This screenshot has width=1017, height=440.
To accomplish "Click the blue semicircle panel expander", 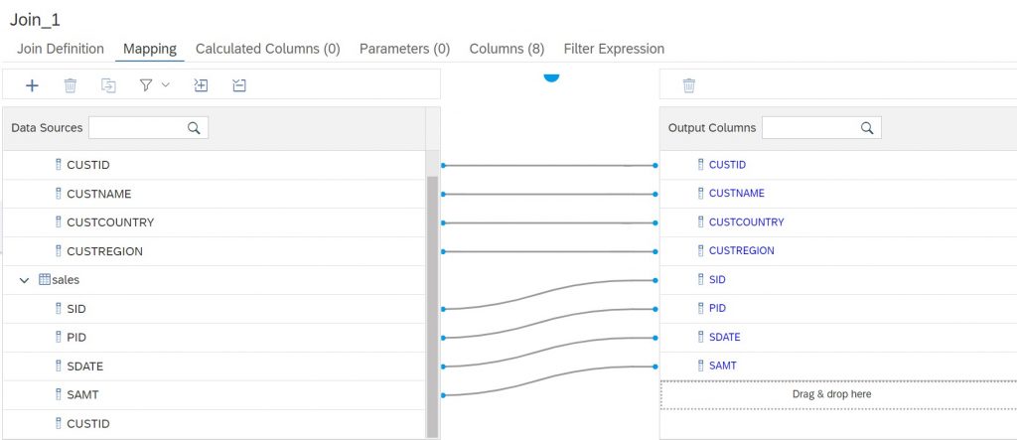I will click(550, 77).
